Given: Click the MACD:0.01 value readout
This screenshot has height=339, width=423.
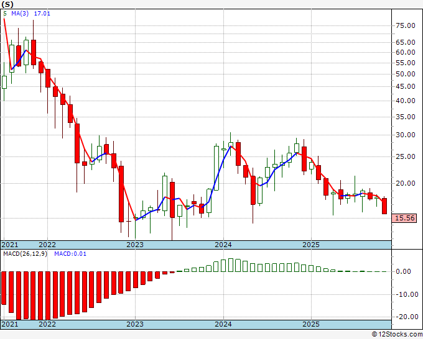Looking at the screenshot, I should pyautogui.click(x=70, y=254).
